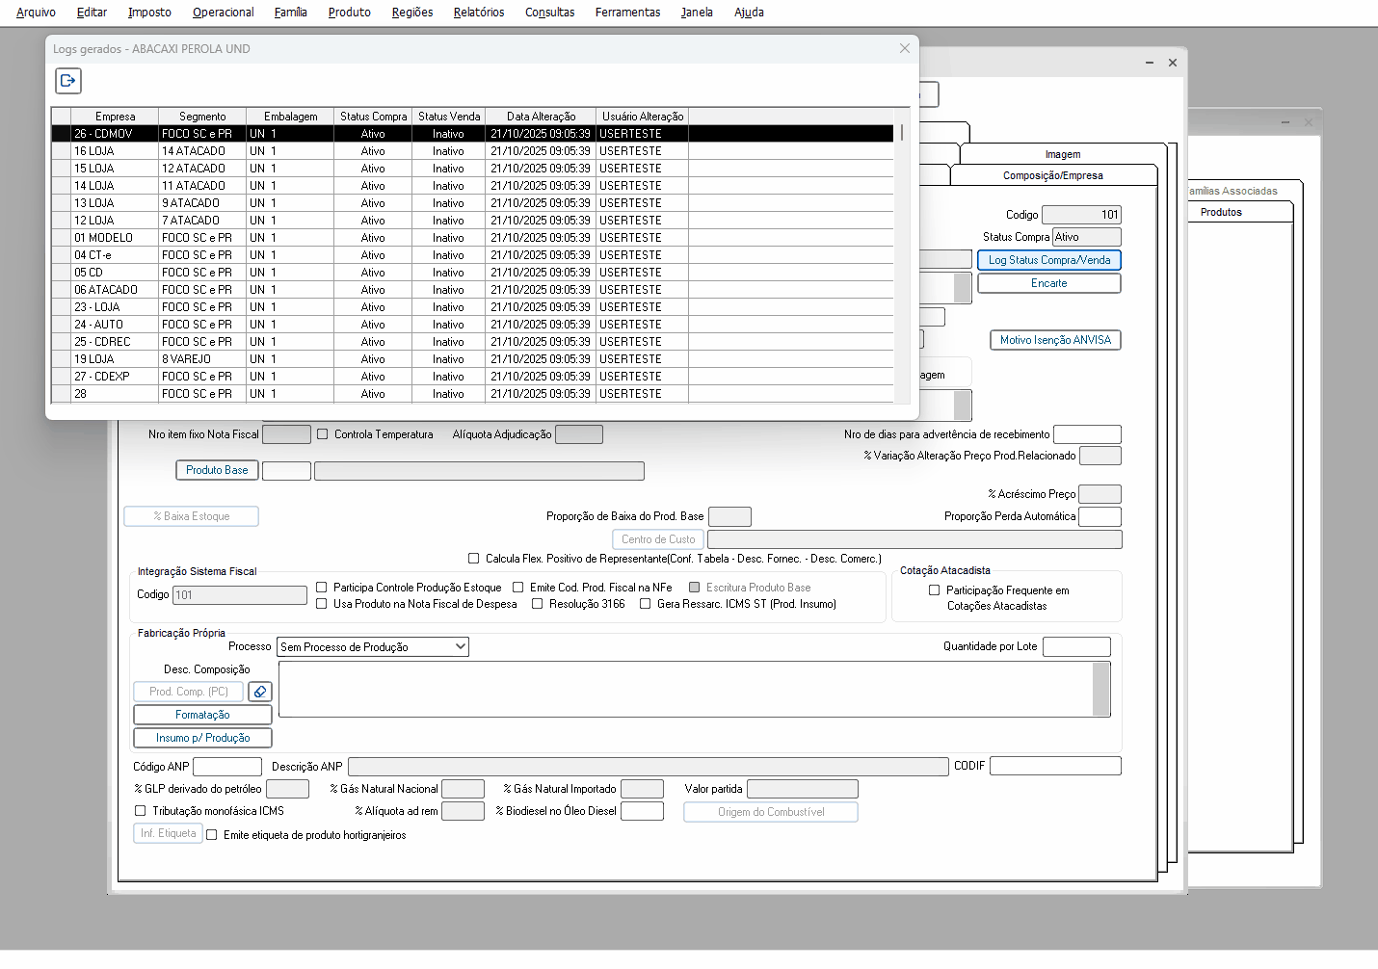This screenshot has width=1378, height=969.
Task: Click the CODIF input field
Action: 1055,766
